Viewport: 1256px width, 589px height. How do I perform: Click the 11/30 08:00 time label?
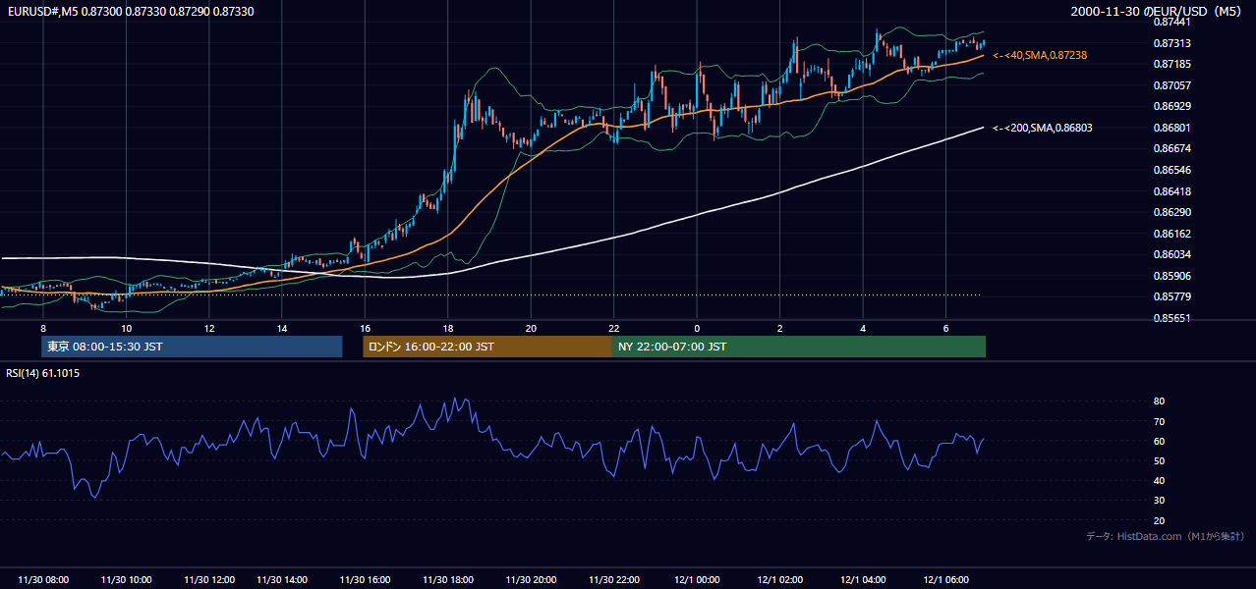[43, 580]
